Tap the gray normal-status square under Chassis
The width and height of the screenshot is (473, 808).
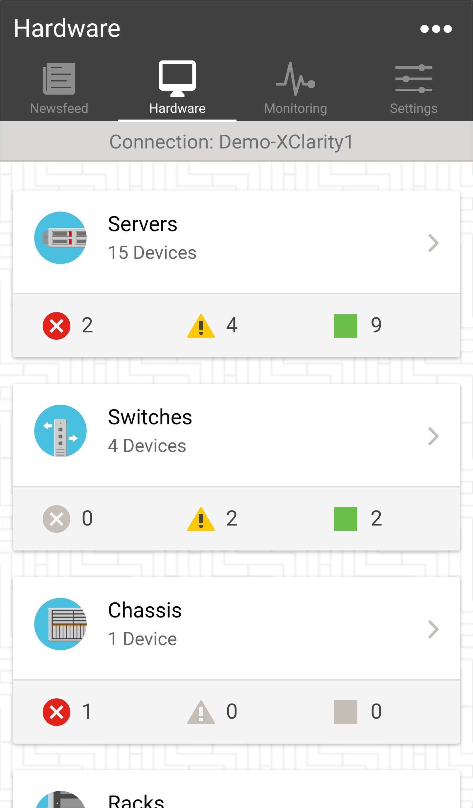(346, 712)
